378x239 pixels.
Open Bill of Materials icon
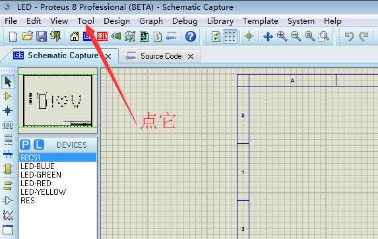(x=158, y=37)
